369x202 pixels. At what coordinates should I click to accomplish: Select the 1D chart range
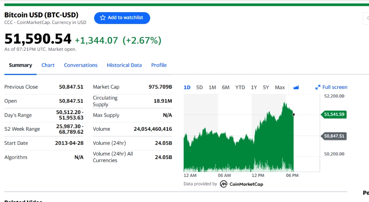187,88
